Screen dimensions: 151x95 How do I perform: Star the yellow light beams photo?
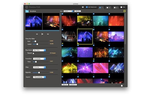pyautogui.click(x=62, y=75)
